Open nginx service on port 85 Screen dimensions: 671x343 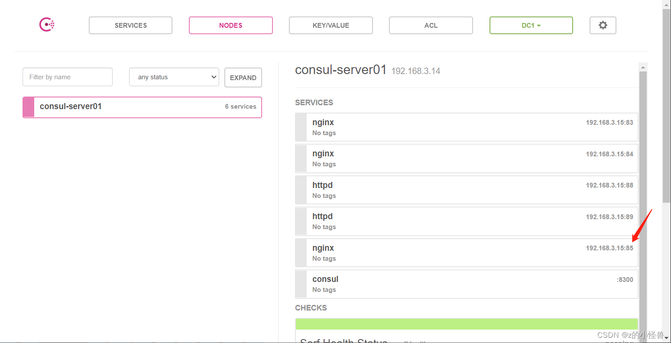pos(467,252)
